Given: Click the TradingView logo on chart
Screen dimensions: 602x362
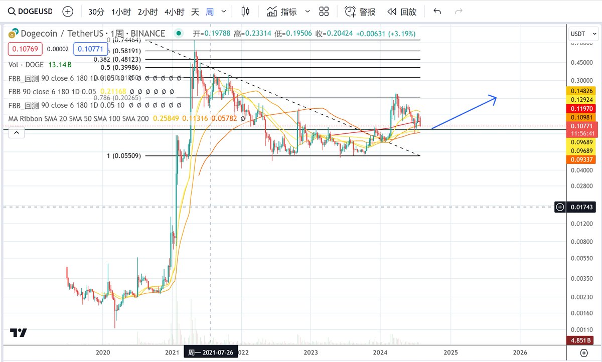Looking at the screenshot, I should 19,333.
